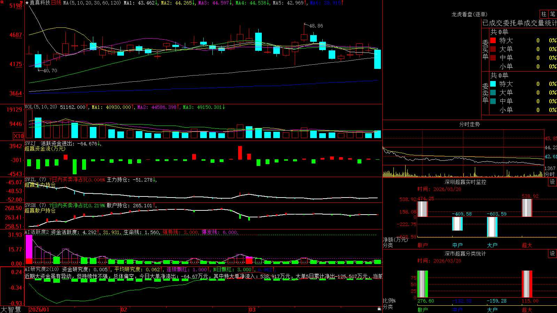Click the 分时走势 panel title
This screenshot has height=313, width=557.
pos(469,124)
